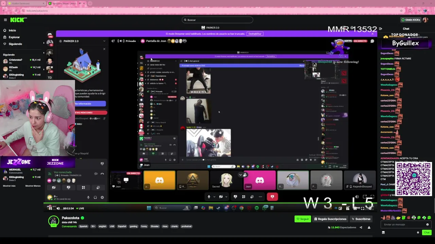
Task: Click the Obtén KICKs button
Action: tap(411, 20)
